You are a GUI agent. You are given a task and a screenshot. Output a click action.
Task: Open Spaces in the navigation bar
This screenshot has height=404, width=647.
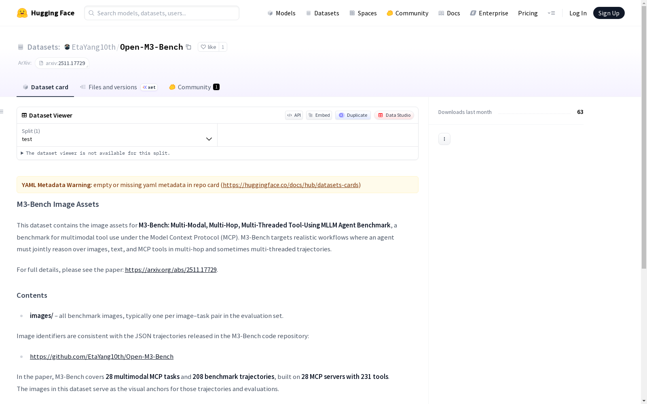[x=363, y=13]
